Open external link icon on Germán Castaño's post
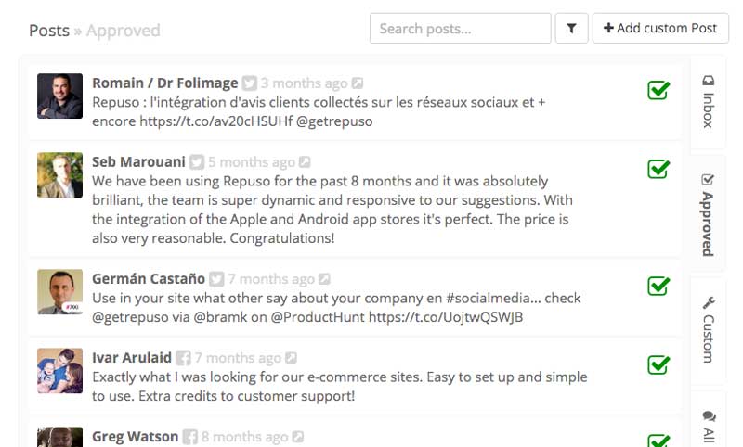The width and height of the screenshot is (743, 447). tap(324, 279)
